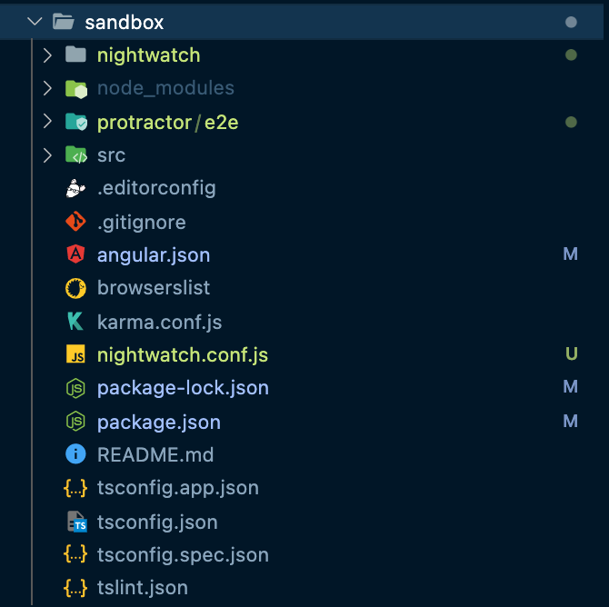Select the protractor folder label
The height and width of the screenshot is (607, 609).
145,123
